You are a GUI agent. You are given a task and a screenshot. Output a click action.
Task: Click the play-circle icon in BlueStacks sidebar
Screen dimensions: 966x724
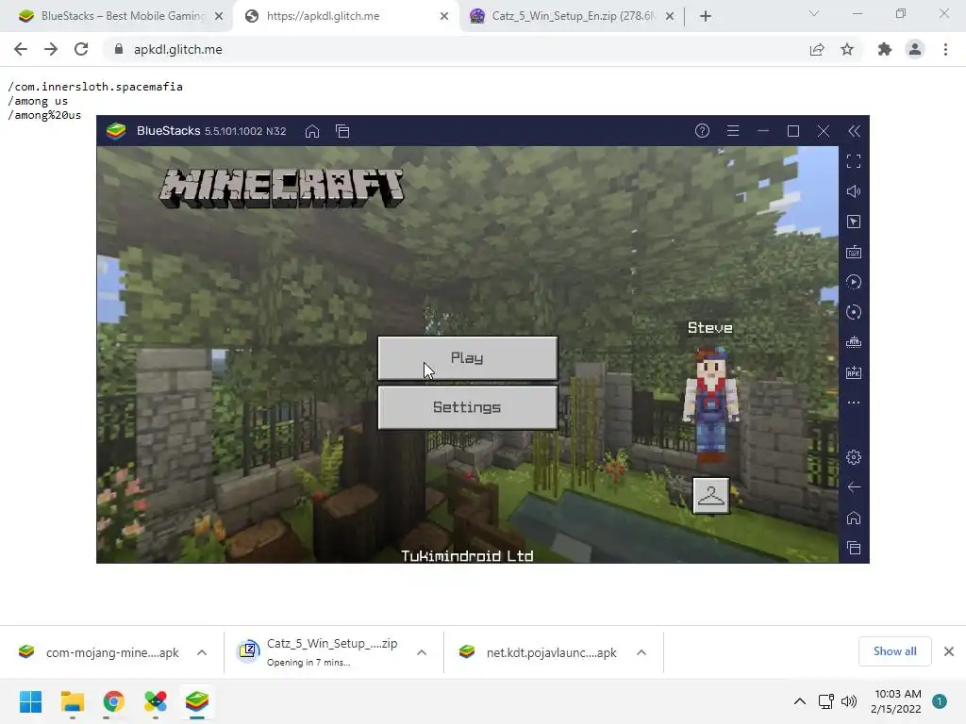[854, 282]
